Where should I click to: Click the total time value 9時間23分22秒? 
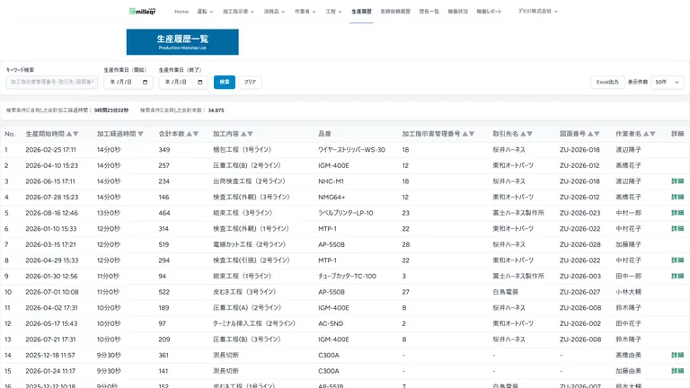111,110
